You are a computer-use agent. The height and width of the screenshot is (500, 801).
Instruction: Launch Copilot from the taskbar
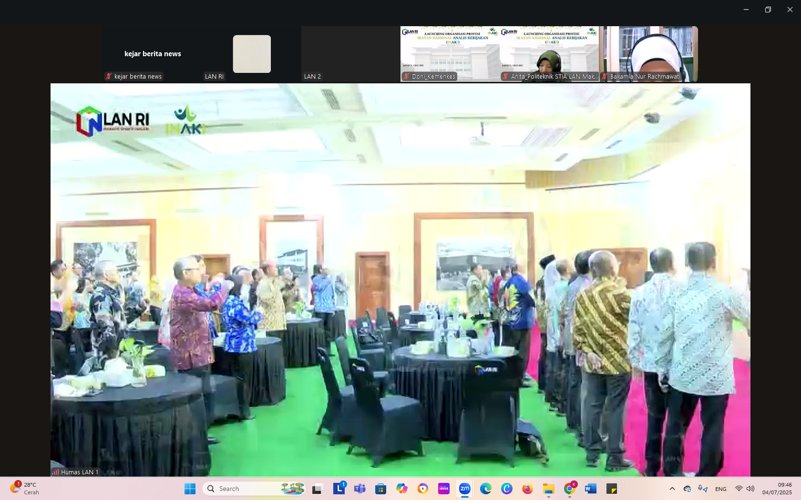coord(402,489)
